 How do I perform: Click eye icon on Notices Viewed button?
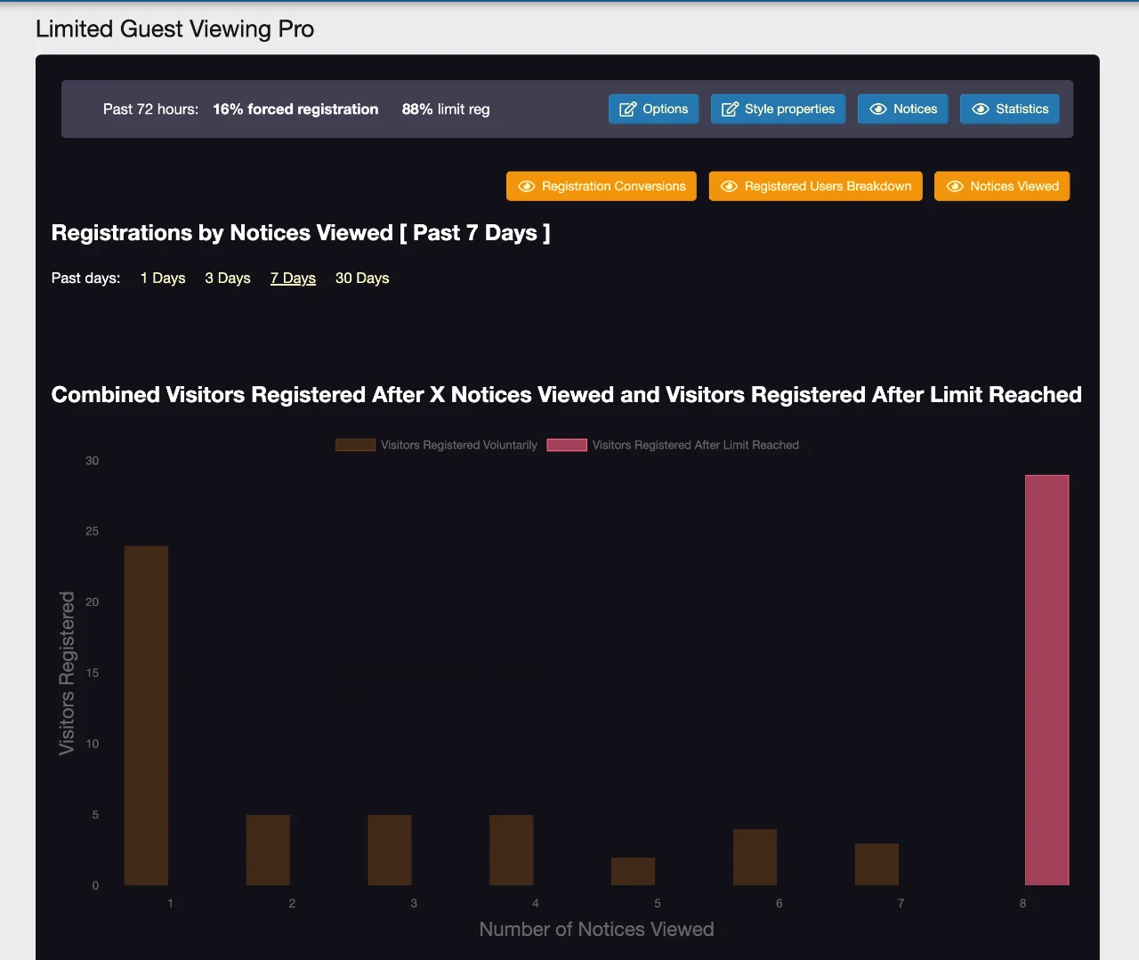tap(955, 187)
